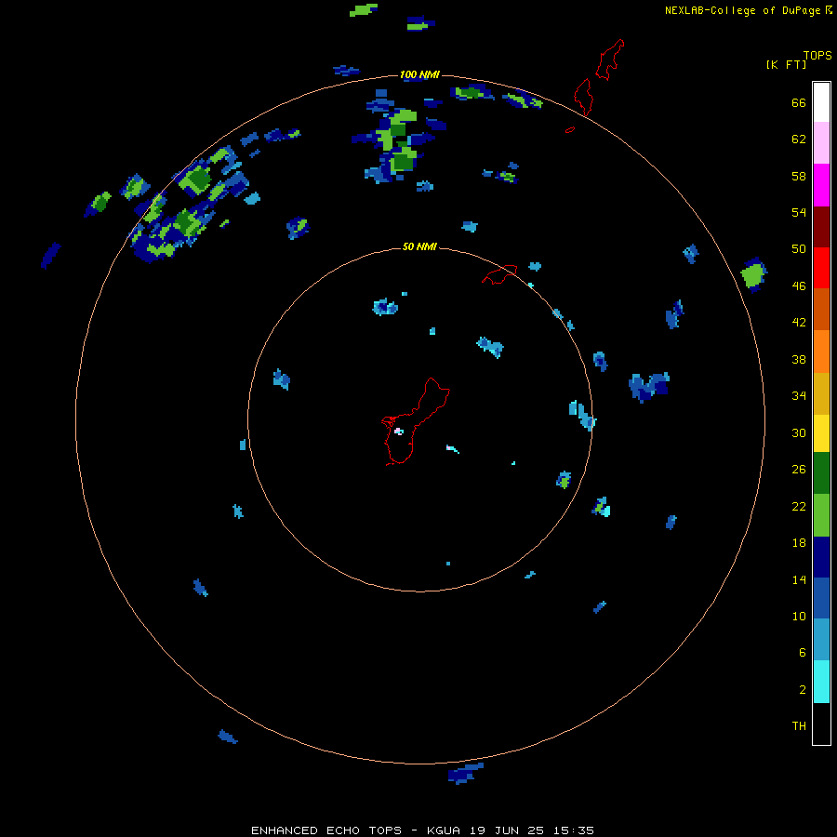837x837 pixels.
Task: Click the TOPS legend title
Action: click(x=817, y=55)
